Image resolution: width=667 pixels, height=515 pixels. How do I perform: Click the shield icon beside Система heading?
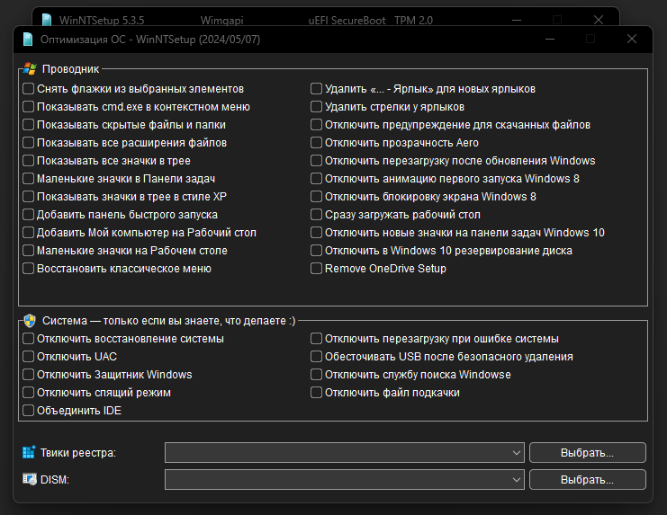tap(30, 321)
